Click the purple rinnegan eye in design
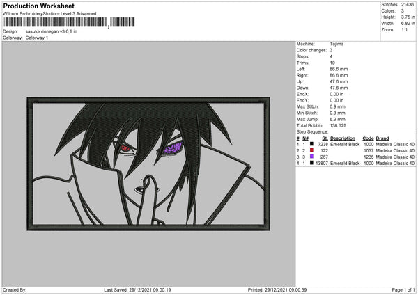Screen dimensions: 418x295 (173, 148)
